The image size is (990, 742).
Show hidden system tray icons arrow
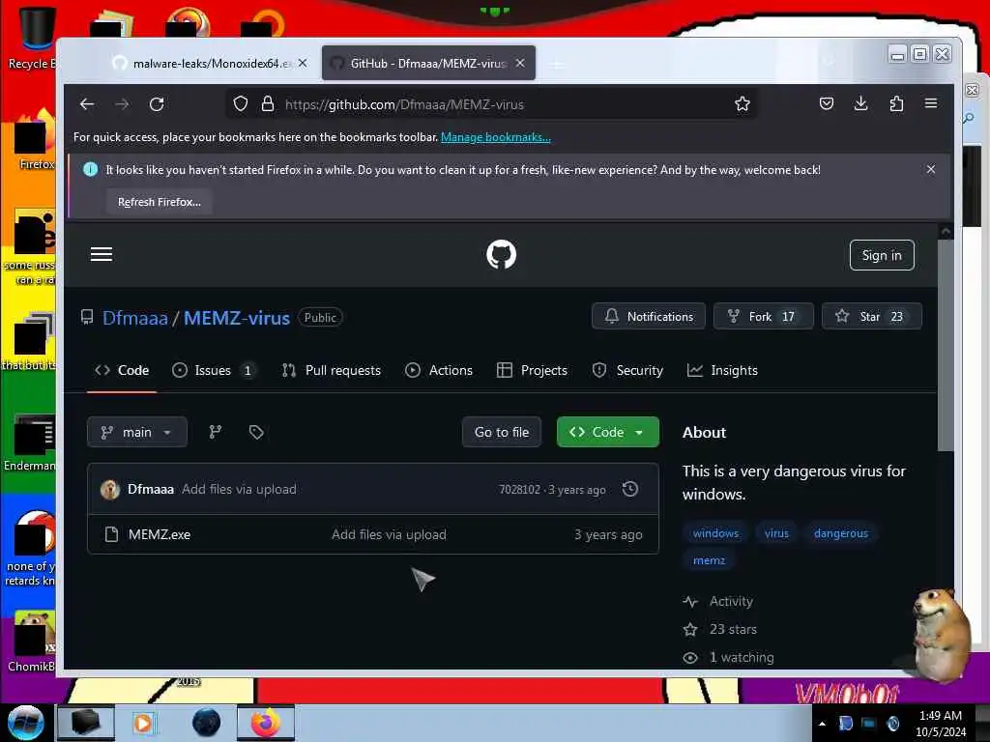[x=822, y=724]
